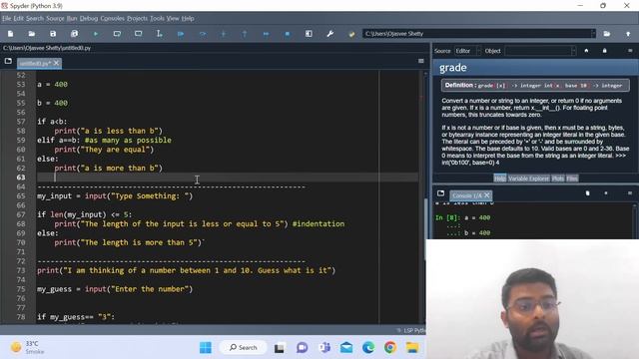Open the Help pane options menu
The height and width of the screenshot is (359, 639).
(630, 51)
